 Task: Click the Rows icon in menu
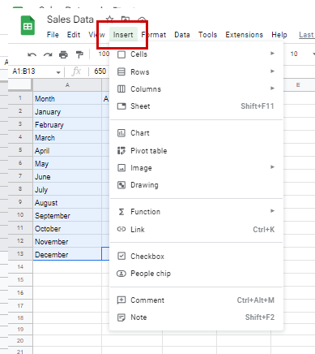tap(121, 72)
